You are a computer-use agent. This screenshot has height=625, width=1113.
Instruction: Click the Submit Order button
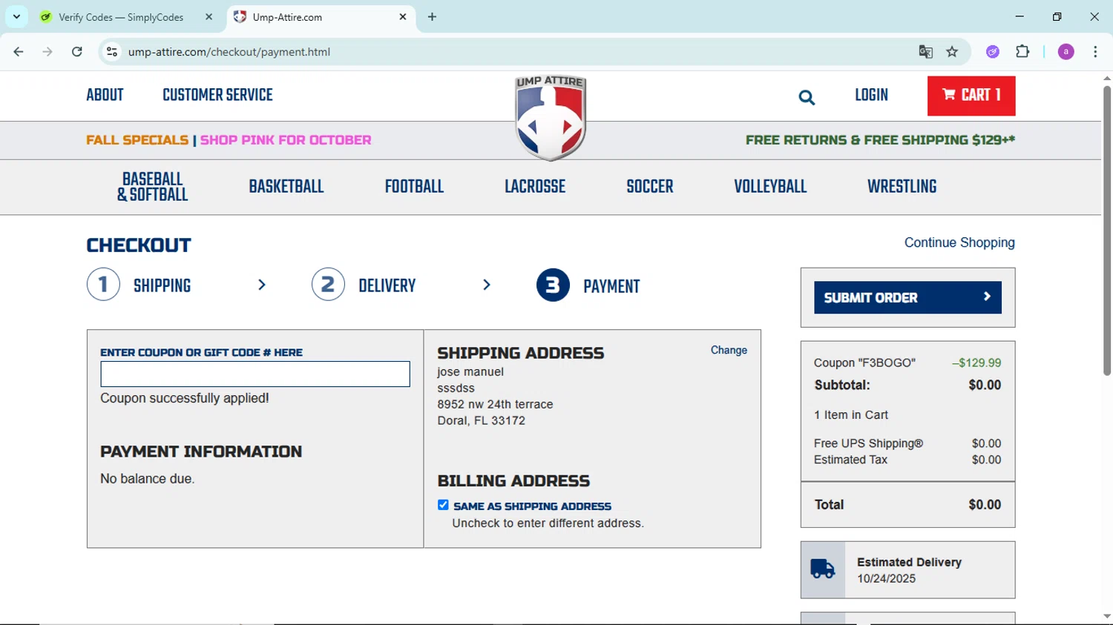click(907, 297)
